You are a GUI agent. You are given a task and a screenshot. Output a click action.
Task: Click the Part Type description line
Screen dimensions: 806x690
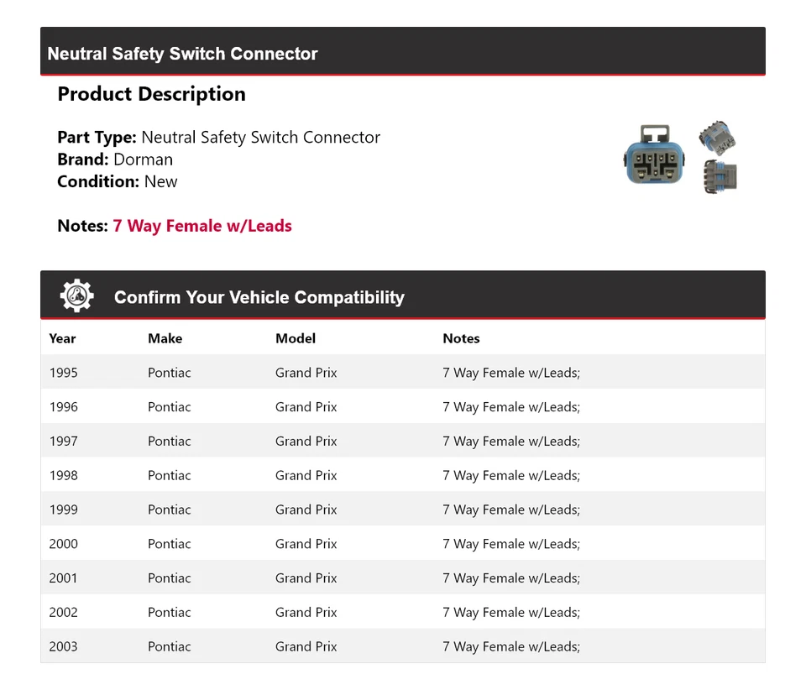[x=218, y=138]
